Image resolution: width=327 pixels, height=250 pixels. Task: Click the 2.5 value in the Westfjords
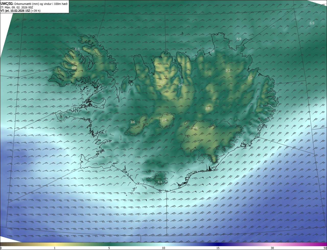pyautogui.click(x=74, y=68)
